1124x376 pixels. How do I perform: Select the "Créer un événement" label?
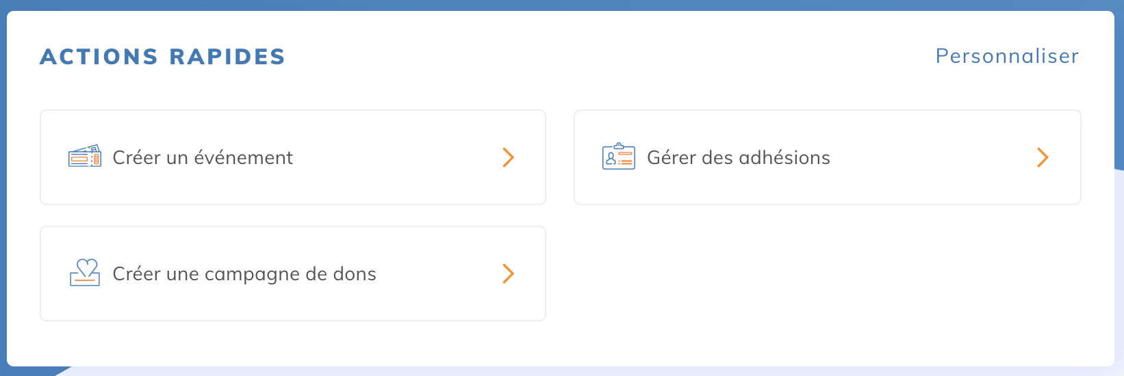point(203,158)
